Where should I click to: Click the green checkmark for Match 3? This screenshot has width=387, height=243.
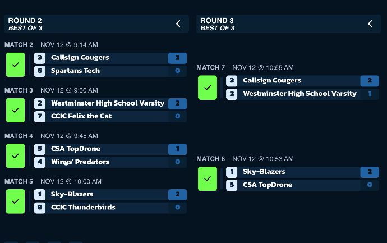click(15, 110)
